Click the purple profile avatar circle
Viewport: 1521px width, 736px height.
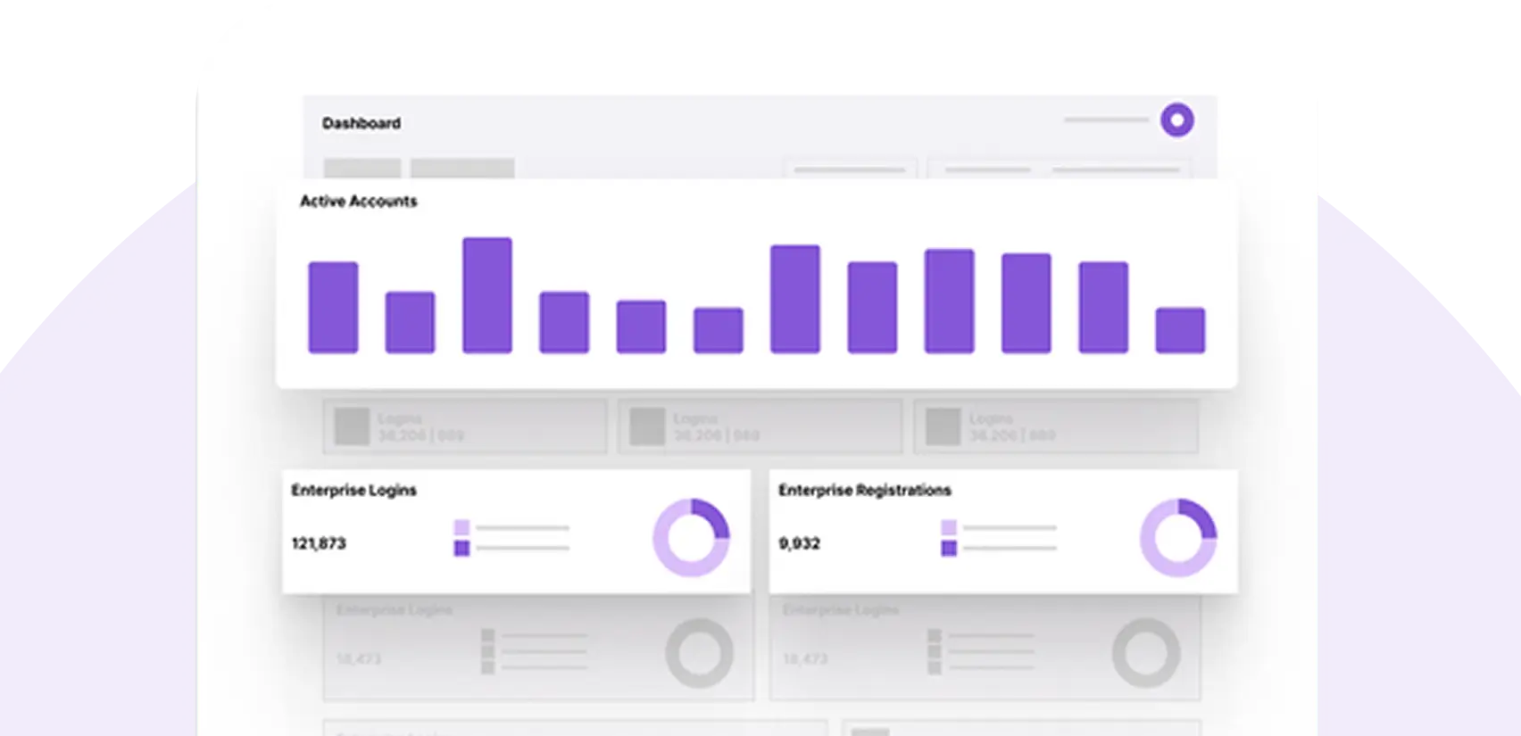point(1176,120)
